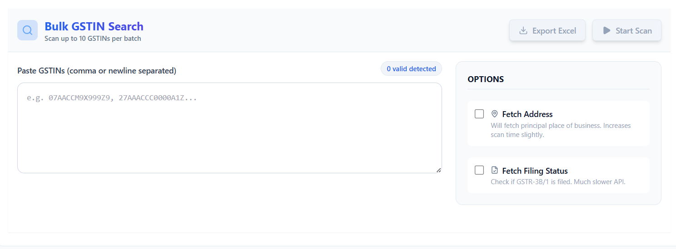Click the GSTR-3B/1 filing description text

pos(558,182)
